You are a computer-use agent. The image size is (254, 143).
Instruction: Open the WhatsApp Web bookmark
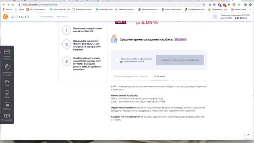[x=104, y=10]
